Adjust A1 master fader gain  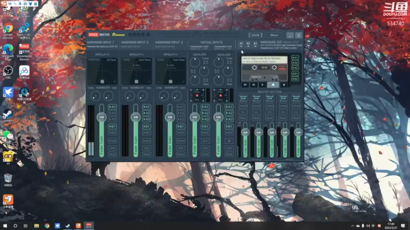pyautogui.click(x=245, y=132)
